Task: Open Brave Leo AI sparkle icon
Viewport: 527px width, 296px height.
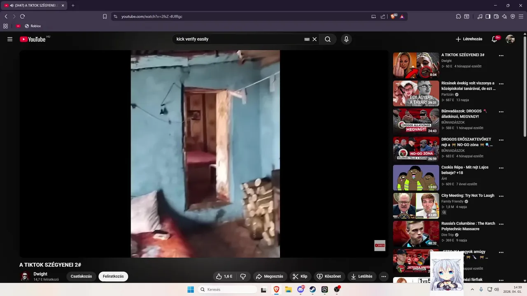Action: (x=504, y=16)
